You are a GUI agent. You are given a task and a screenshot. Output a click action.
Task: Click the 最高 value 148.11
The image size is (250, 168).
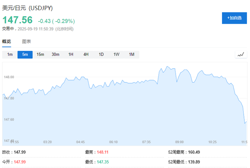point(103,152)
